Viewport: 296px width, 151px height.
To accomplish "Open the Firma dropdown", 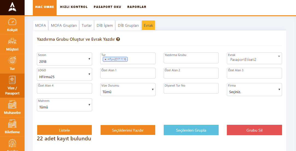I will [254, 90].
